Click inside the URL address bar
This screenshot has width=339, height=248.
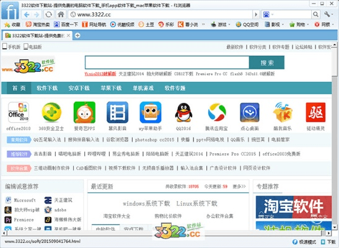(x=160, y=14)
